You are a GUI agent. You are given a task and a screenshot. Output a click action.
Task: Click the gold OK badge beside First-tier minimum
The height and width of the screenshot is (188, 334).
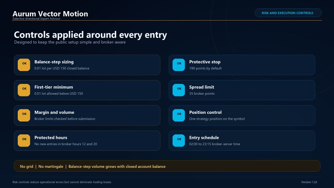(24, 90)
